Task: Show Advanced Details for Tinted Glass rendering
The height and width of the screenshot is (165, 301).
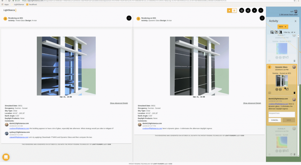Action: click(x=119, y=103)
